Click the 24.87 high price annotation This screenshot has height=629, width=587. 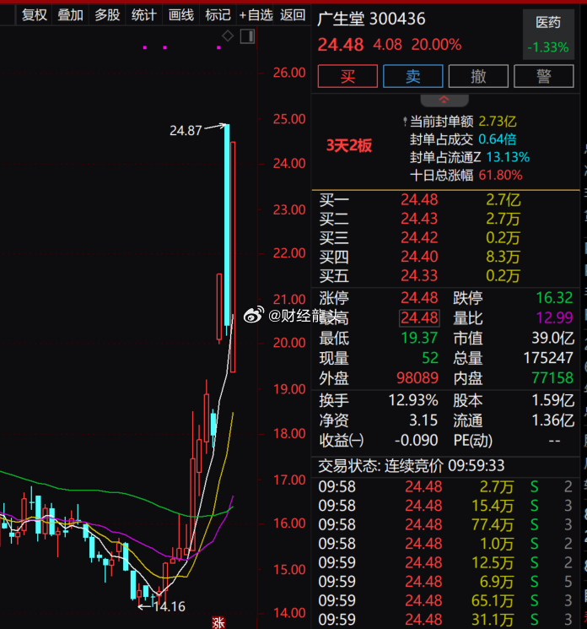tap(186, 130)
